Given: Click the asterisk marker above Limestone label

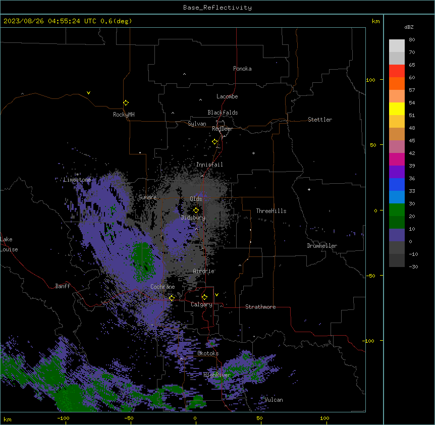Looking at the screenshot, I should coord(77,175).
